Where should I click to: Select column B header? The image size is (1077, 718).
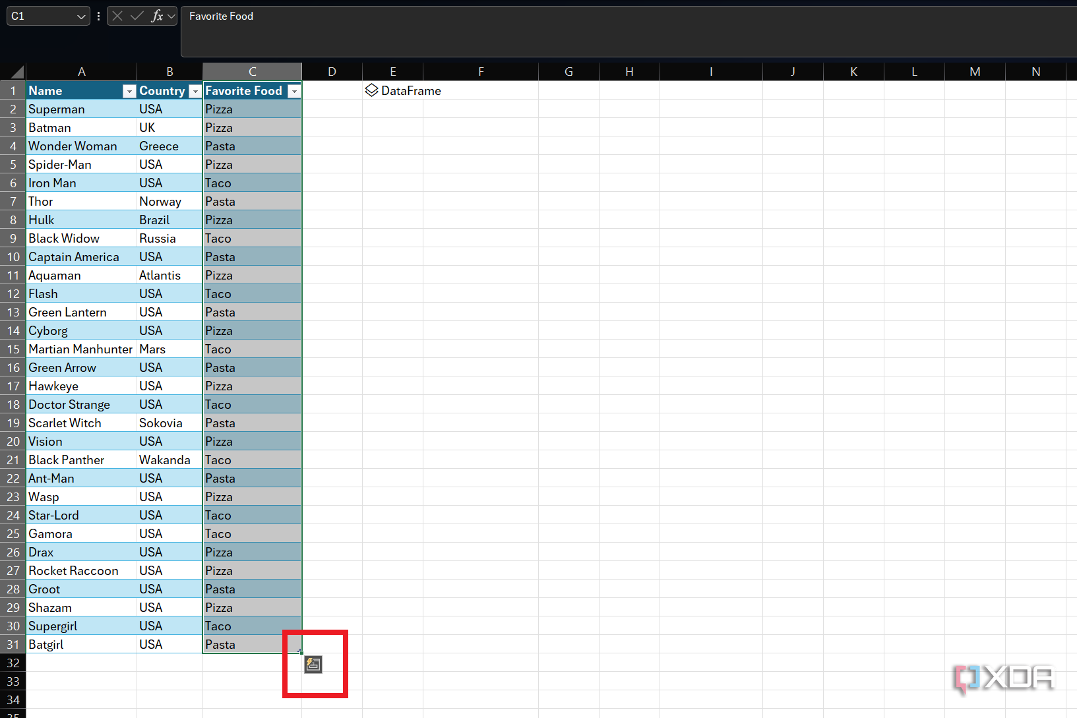click(x=169, y=72)
